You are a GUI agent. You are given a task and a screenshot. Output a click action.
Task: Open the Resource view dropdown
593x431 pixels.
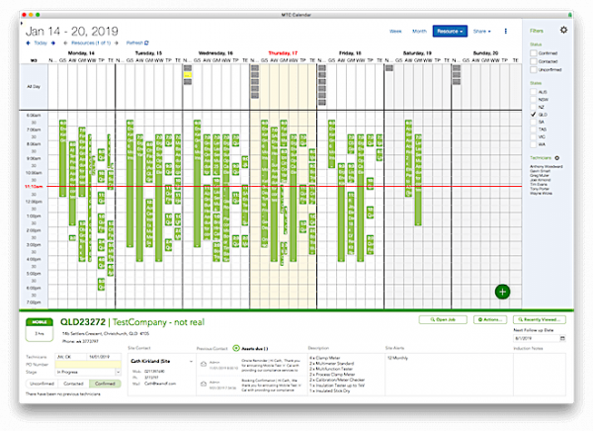tap(450, 31)
